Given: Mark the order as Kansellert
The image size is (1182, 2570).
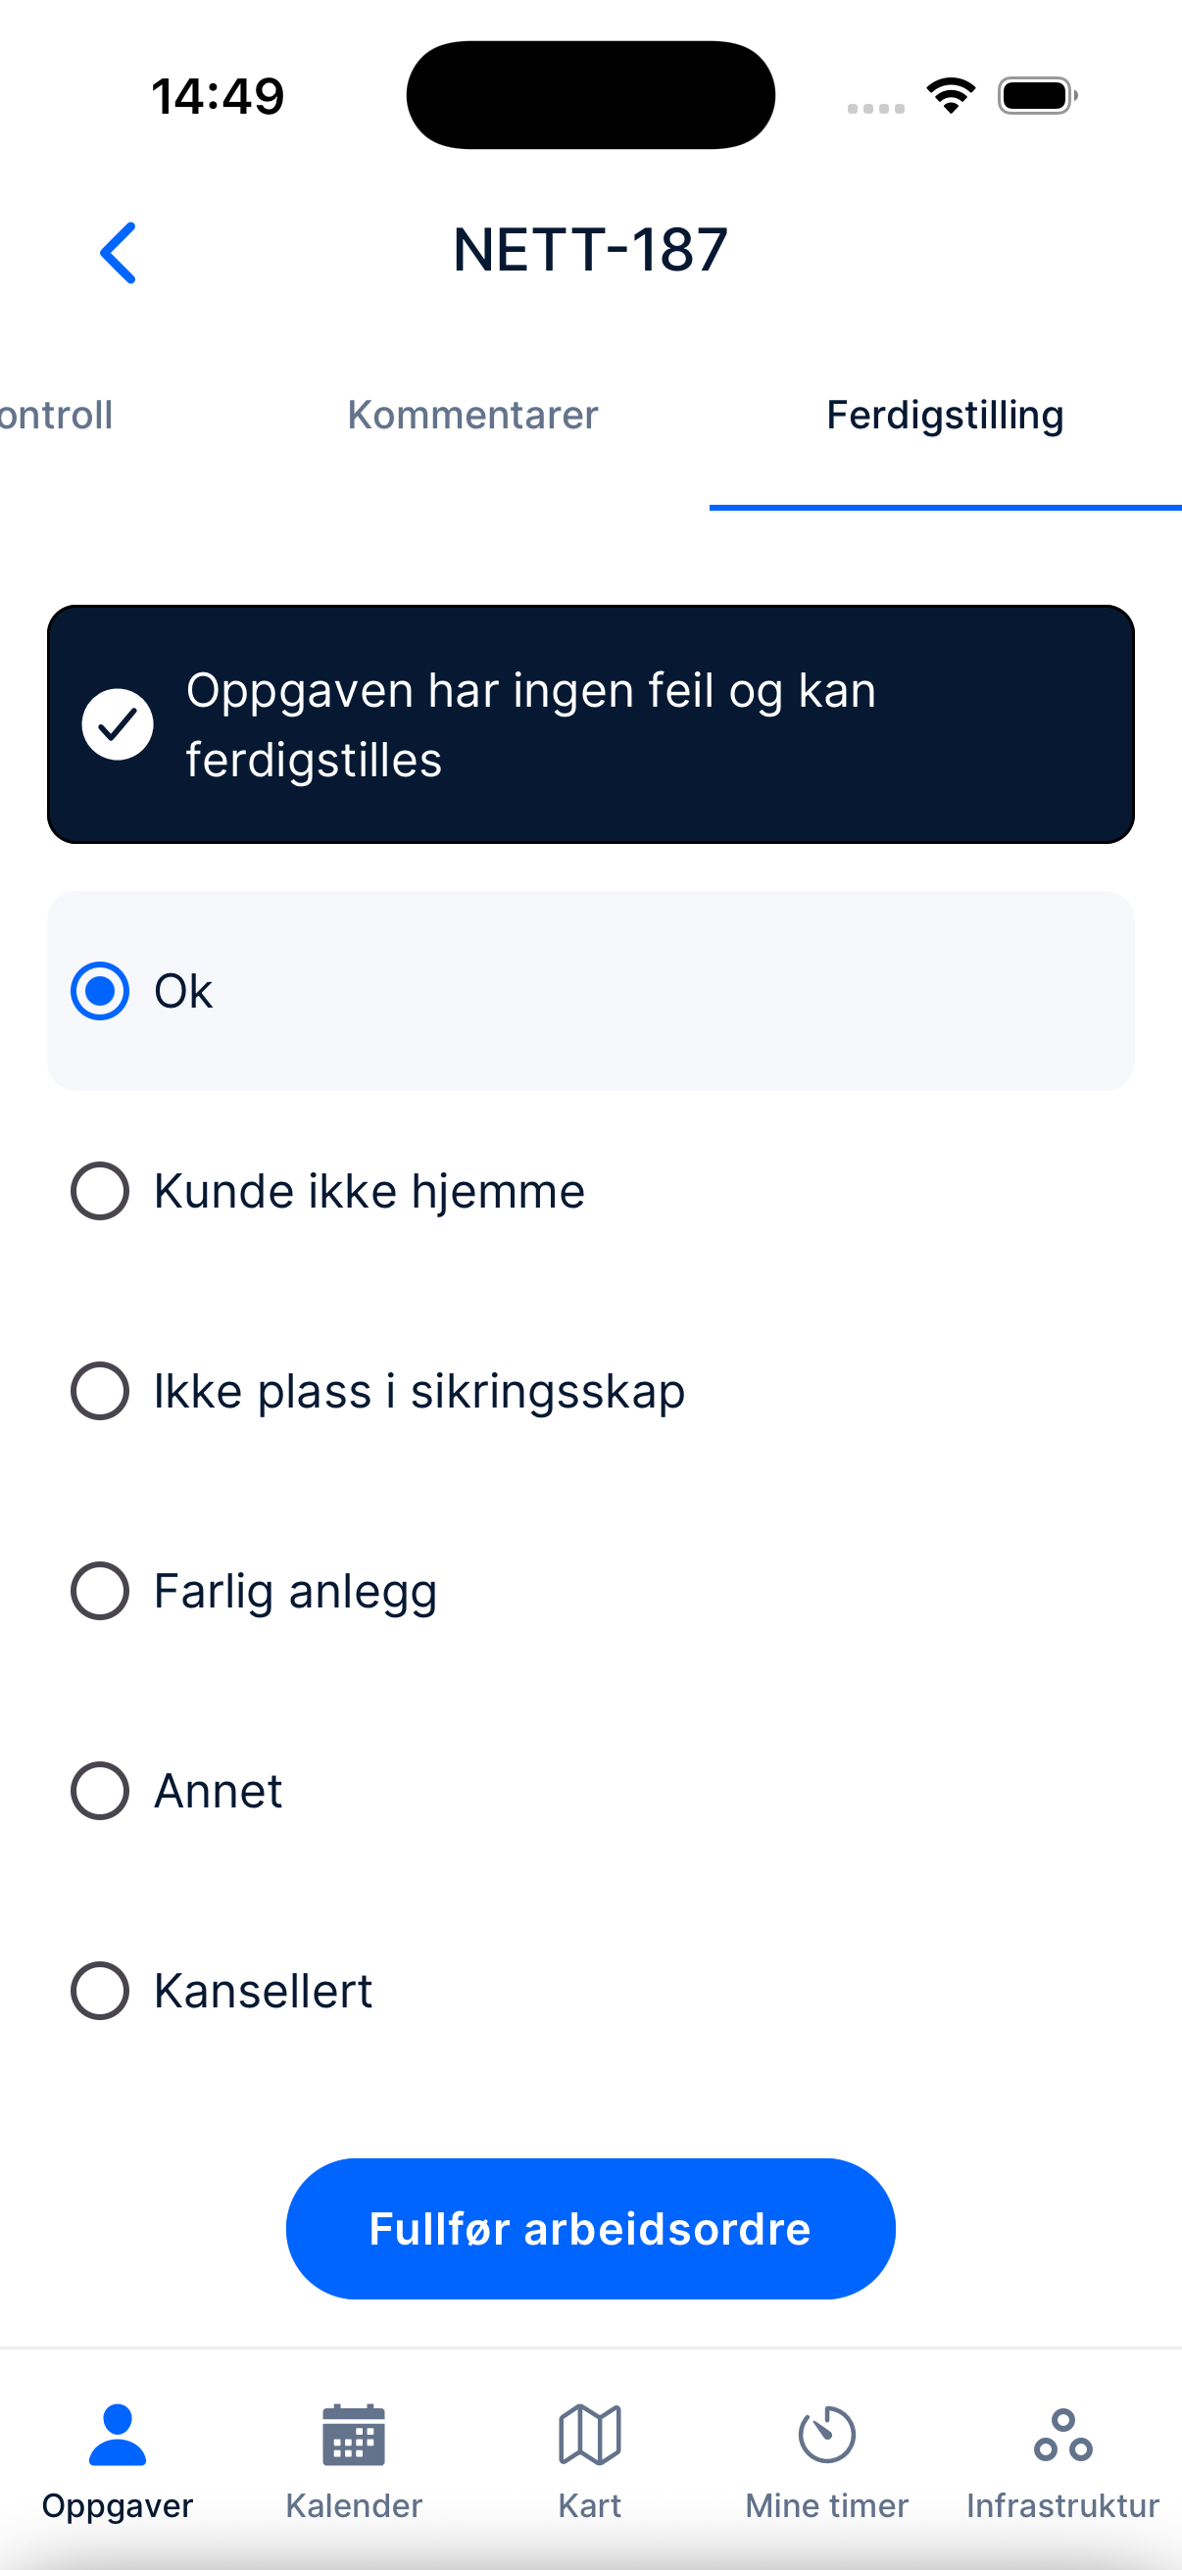Looking at the screenshot, I should pyautogui.click(x=100, y=1991).
